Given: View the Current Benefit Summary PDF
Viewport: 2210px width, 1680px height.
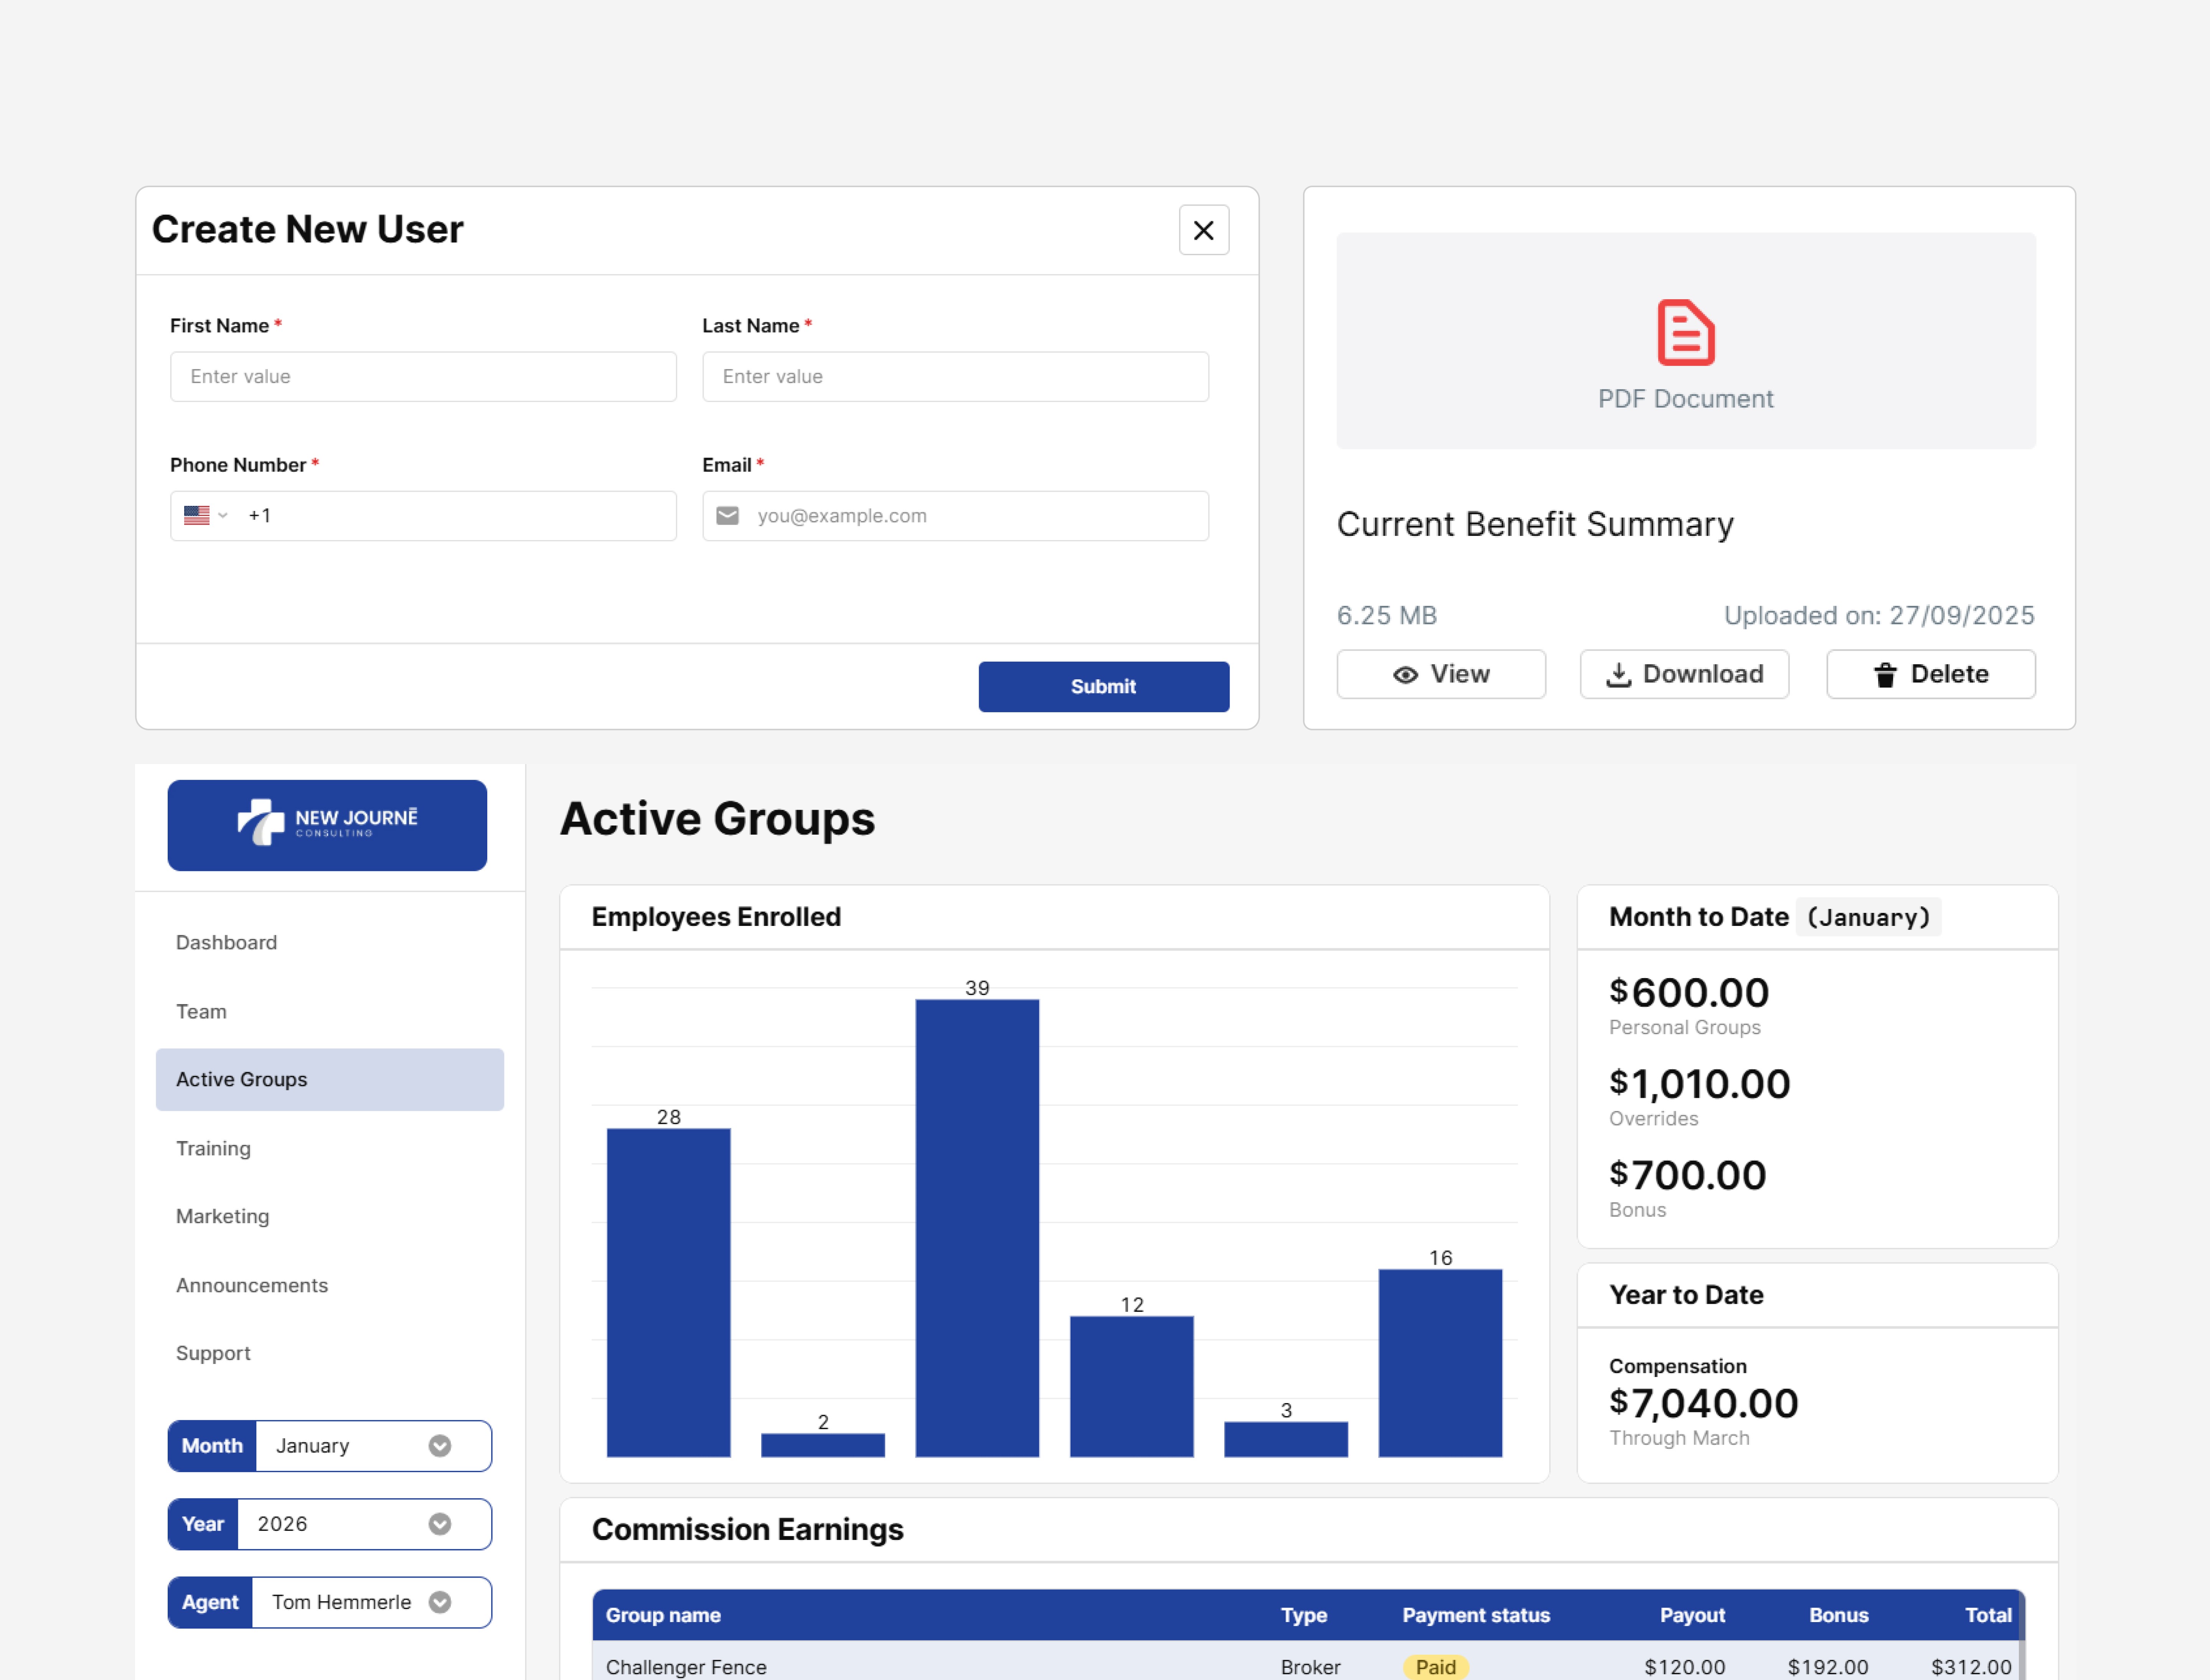Looking at the screenshot, I should click(x=1441, y=674).
